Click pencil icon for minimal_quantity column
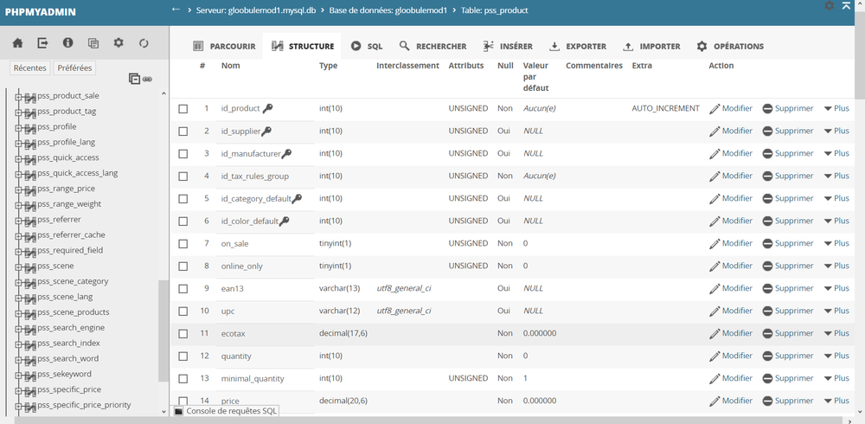865x424 pixels. coord(714,379)
